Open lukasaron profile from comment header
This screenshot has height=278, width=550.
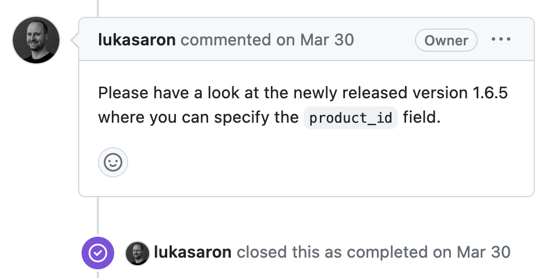(137, 40)
